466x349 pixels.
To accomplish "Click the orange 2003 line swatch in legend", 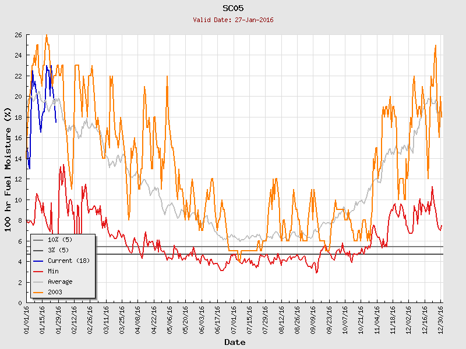I will coord(38,292).
